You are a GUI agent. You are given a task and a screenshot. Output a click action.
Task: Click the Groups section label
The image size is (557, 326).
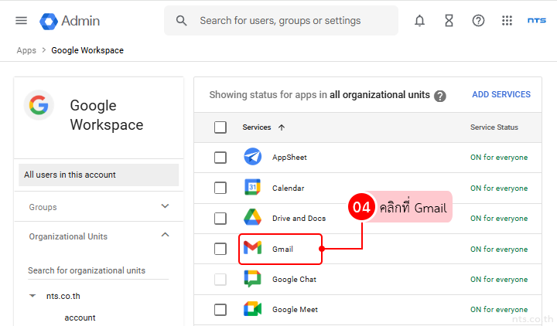pyautogui.click(x=43, y=207)
